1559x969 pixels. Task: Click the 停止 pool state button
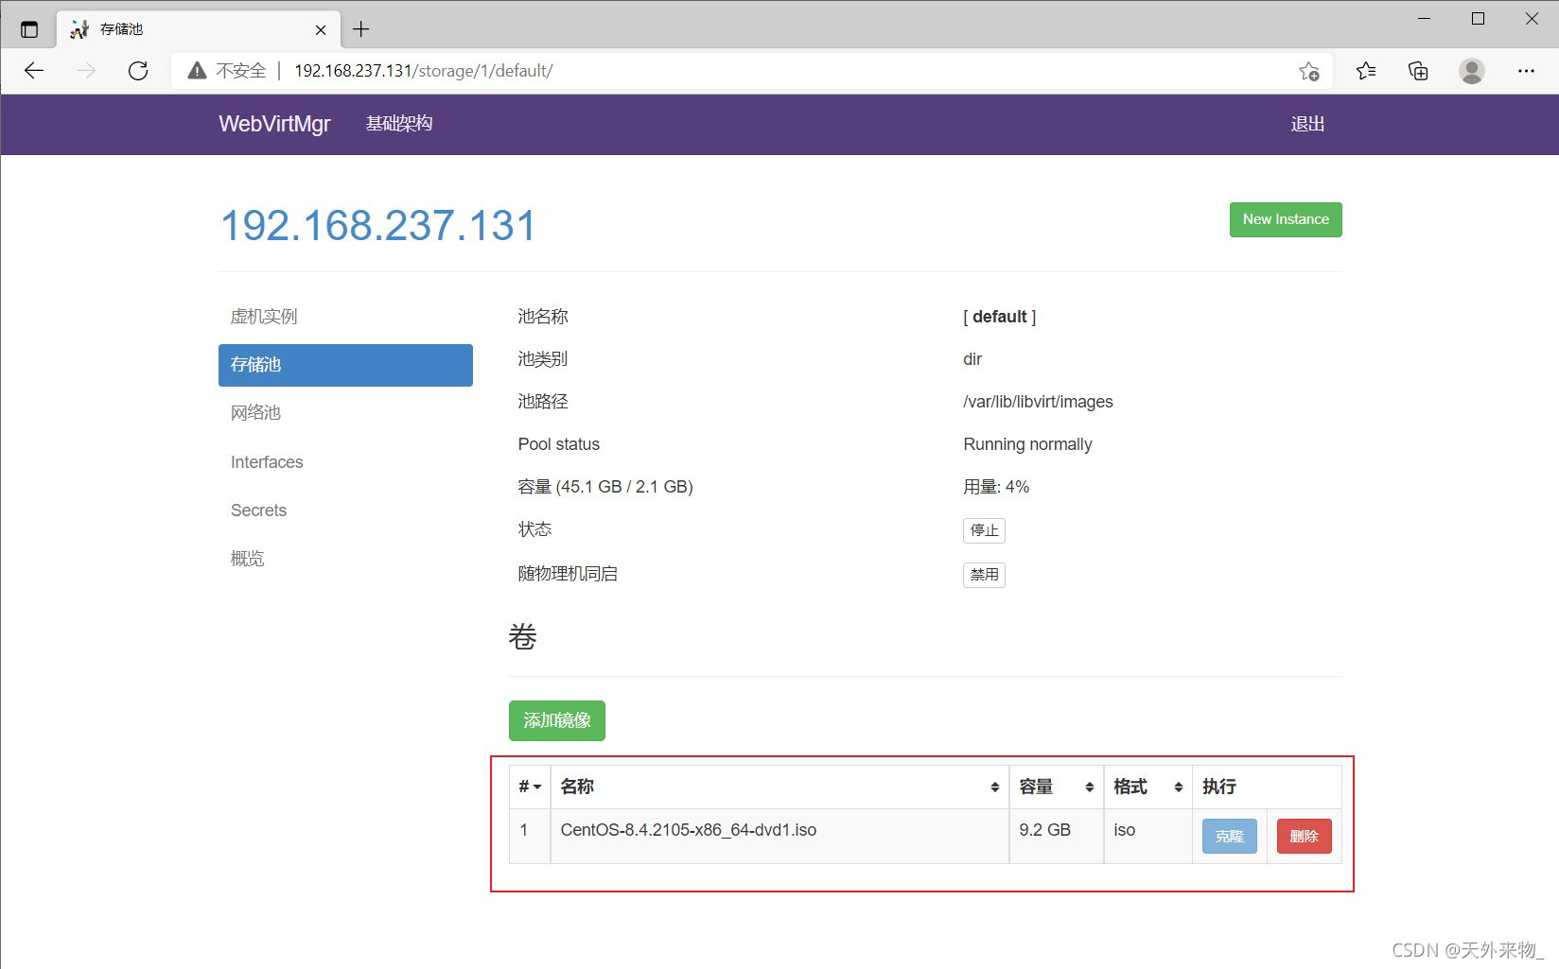984,530
